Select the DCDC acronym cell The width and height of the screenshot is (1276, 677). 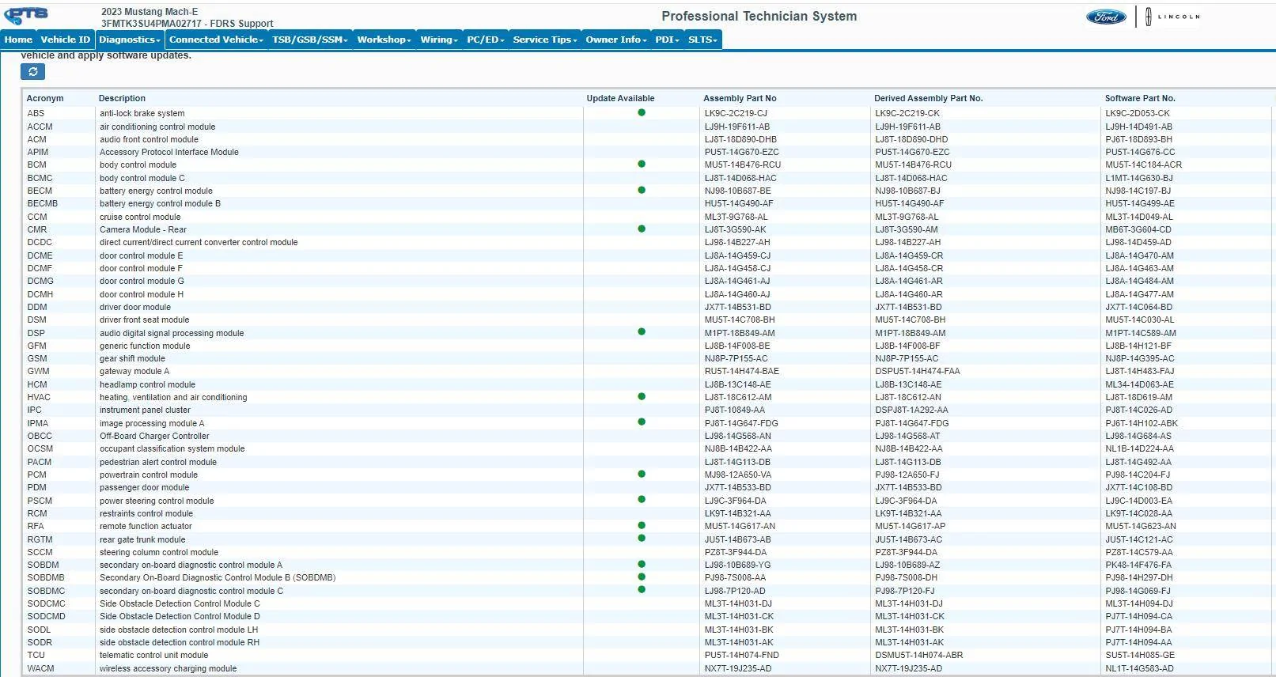point(40,243)
